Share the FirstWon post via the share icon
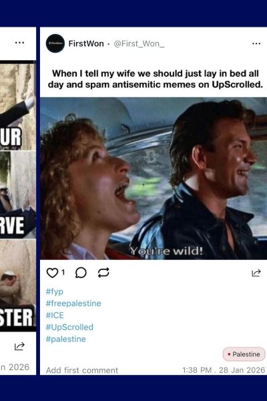Screen dimensions: 267x401 click(x=256, y=273)
